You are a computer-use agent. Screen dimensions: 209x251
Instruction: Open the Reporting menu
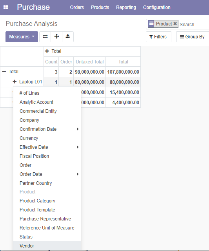pos(126,7)
